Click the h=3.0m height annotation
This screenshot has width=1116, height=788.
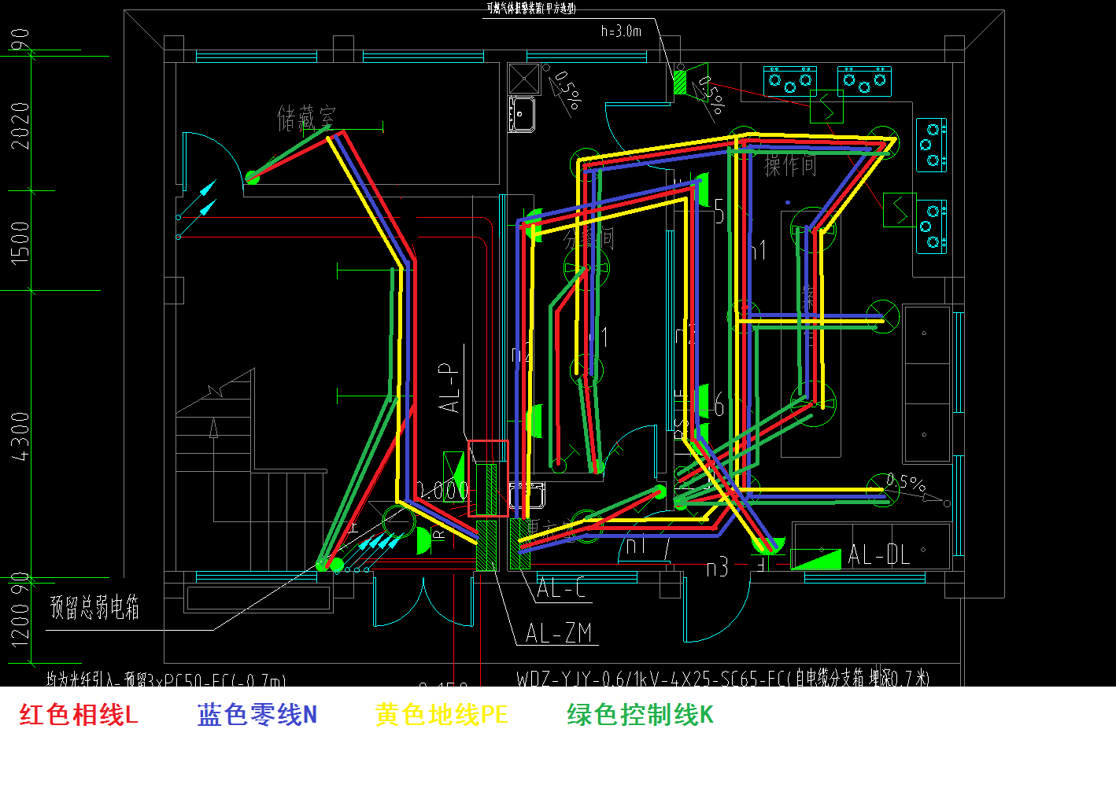(621, 31)
